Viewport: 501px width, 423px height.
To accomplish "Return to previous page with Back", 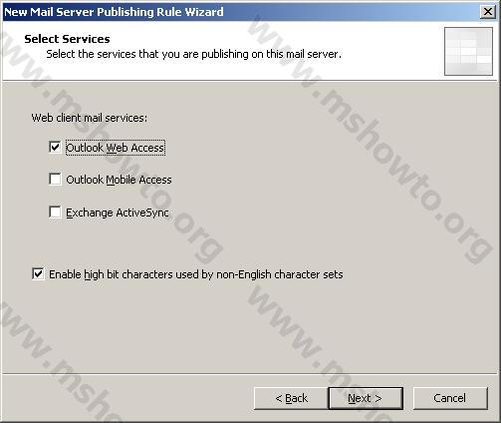I will tap(291, 398).
